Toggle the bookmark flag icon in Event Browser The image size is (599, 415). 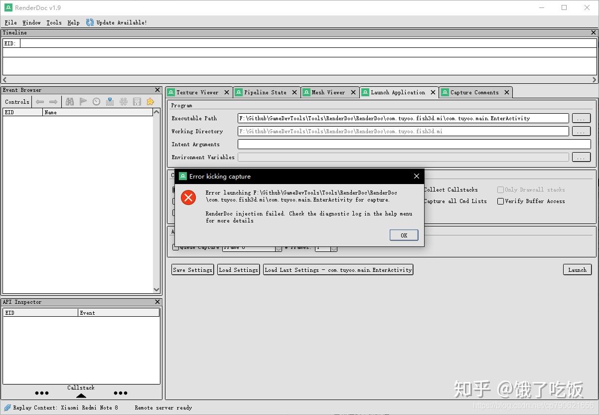point(83,102)
